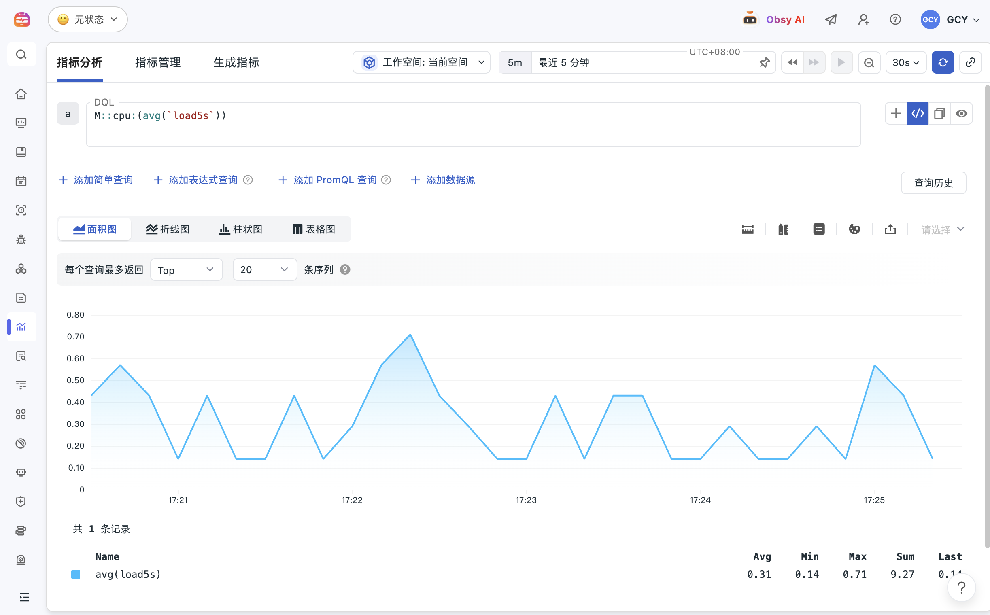The width and height of the screenshot is (990, 615).
Task: Click the Max column header
Action: click(x=857, y=556)
